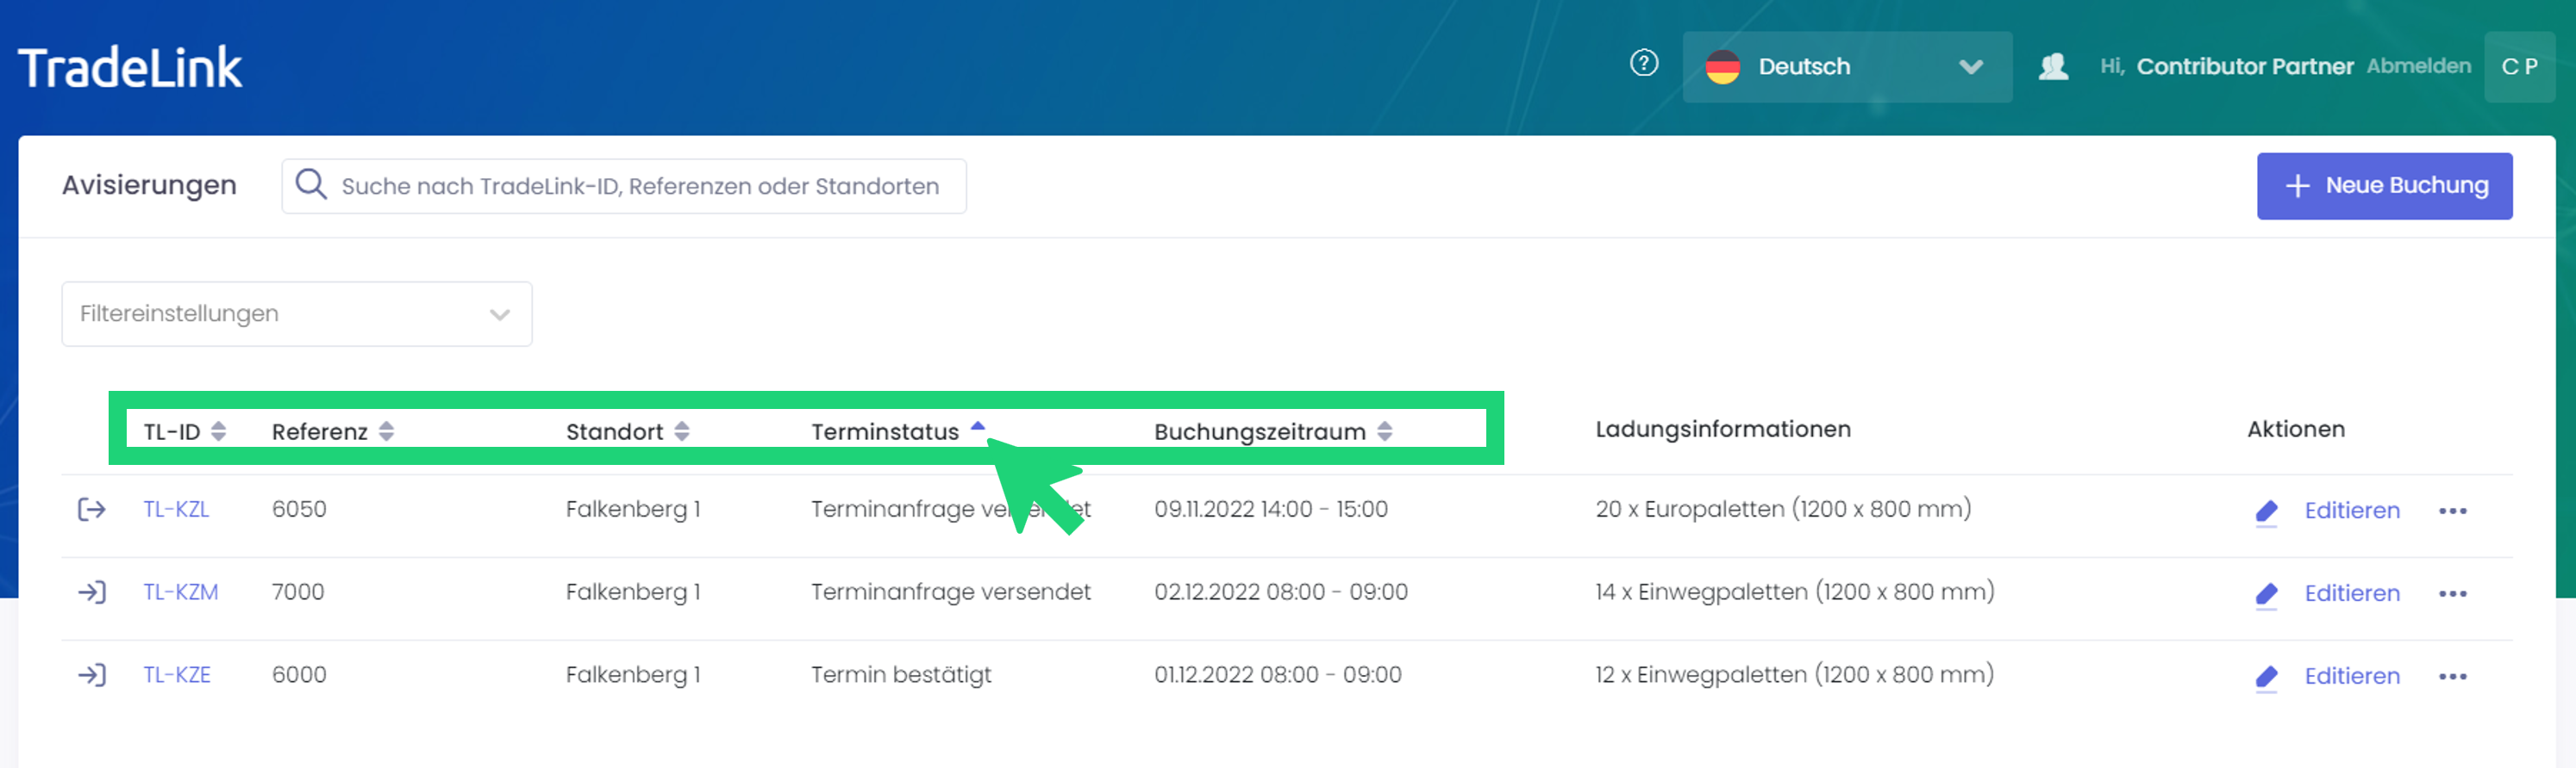Open the three-dot actions menu for TL-KZL
Image resolution: width=2576 pixels, height=768 pixels.
2452,511
